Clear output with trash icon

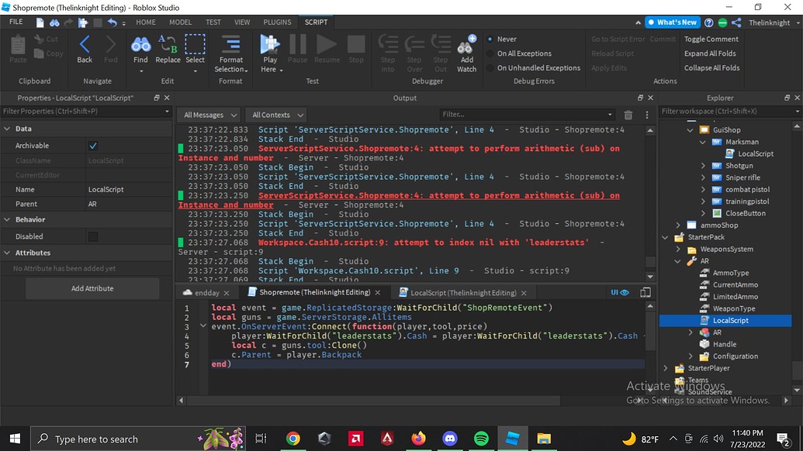628,115
